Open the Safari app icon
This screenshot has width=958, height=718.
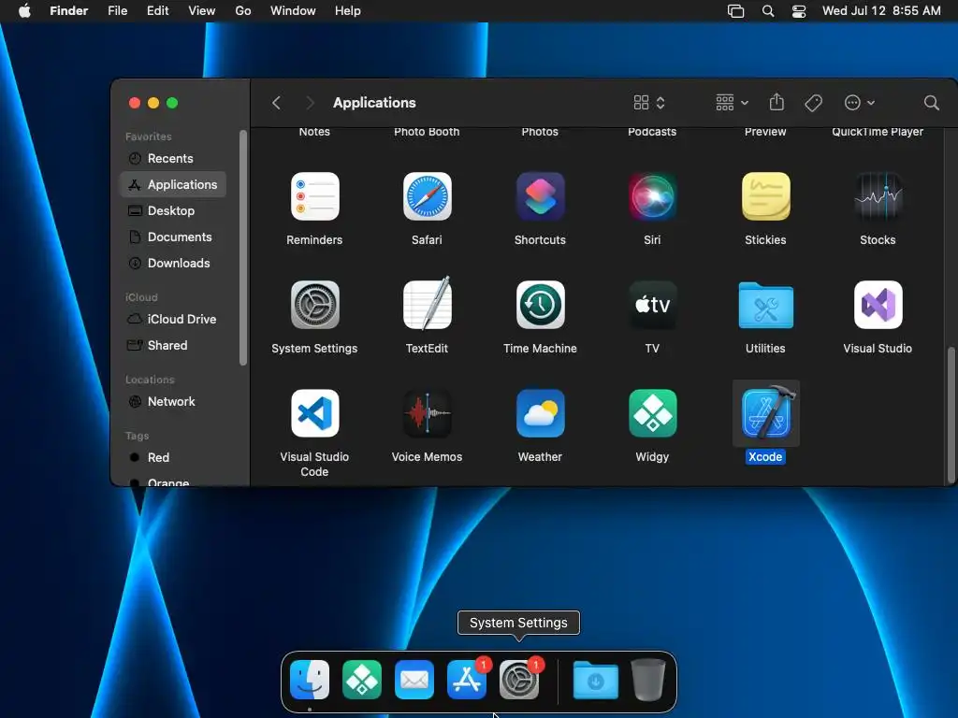(427, 196)
